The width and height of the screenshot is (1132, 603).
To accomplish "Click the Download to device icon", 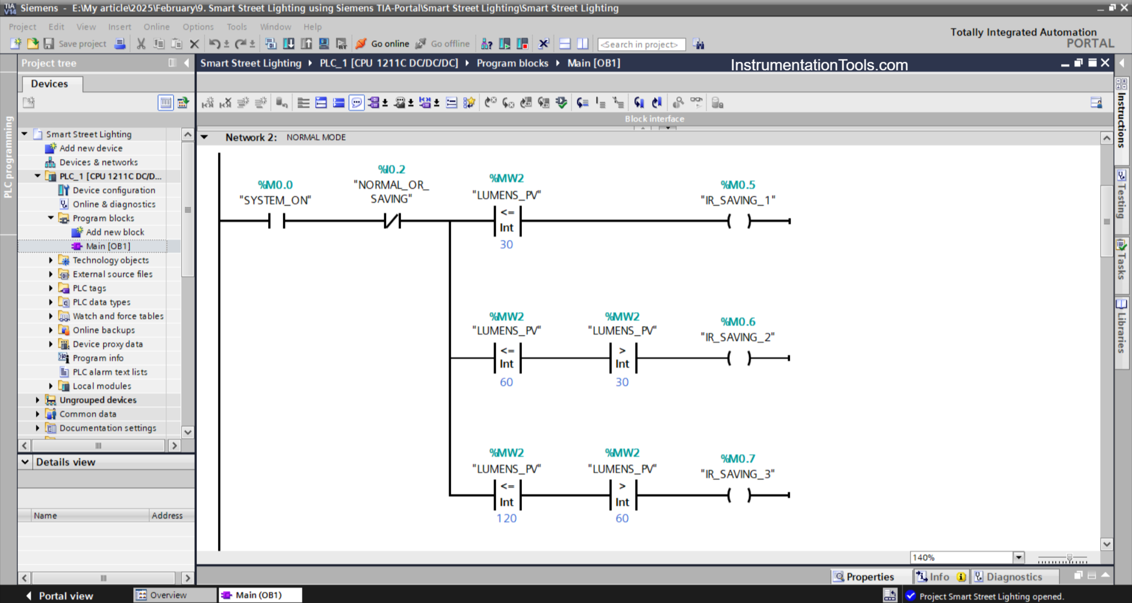I will [289, 44].
